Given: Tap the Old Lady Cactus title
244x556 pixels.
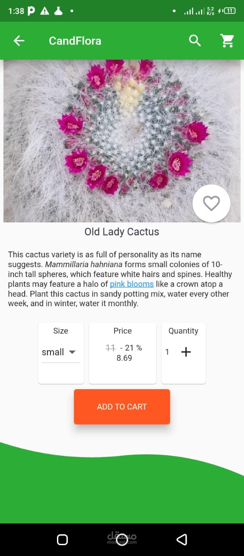Looking at the screenshot, I should click(122, 232).
